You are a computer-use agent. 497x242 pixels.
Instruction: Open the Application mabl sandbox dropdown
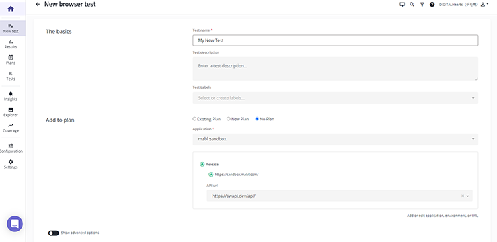click(336, 139)
